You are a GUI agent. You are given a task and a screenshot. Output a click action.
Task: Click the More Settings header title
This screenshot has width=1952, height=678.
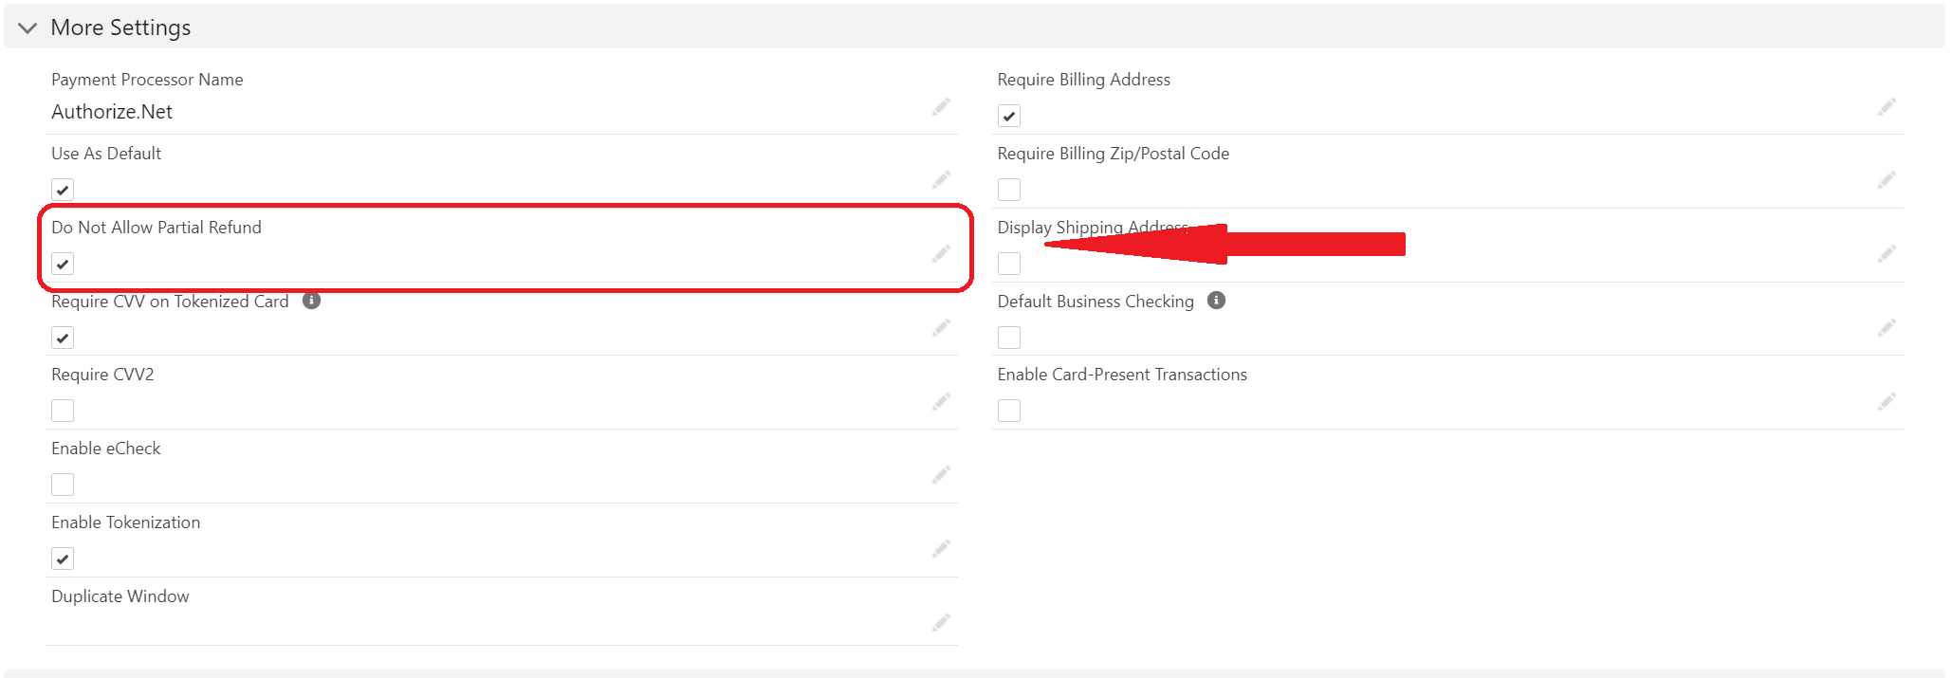(x=120, y=28)
